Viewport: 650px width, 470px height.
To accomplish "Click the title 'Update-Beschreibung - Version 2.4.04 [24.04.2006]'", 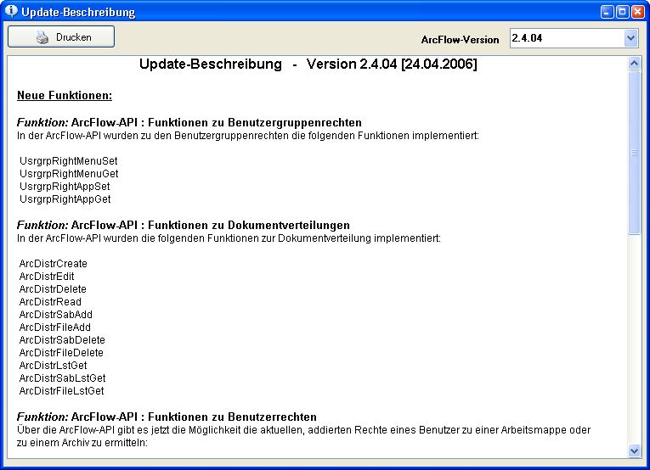I will tap(308, 64).
